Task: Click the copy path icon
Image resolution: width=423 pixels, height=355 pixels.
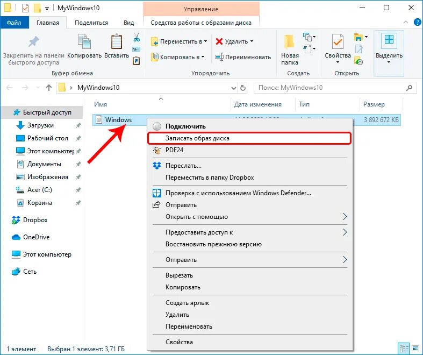Action: click(136, 49)
